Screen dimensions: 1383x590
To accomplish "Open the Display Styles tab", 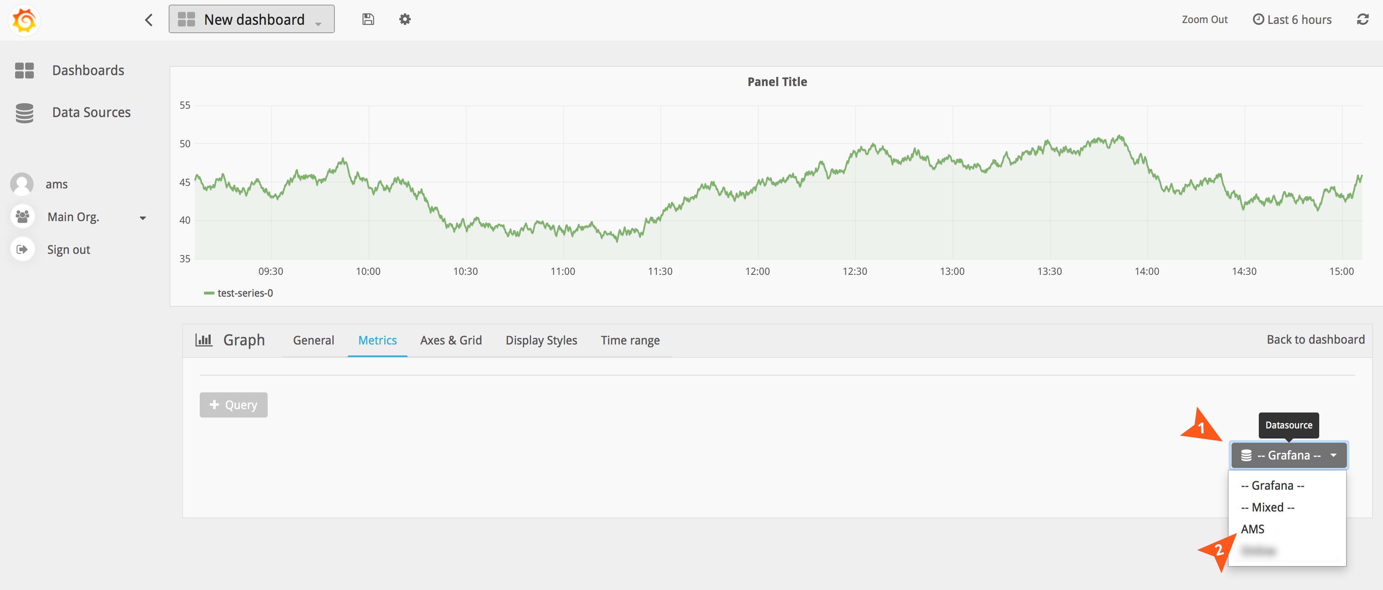I will (540, 340).
